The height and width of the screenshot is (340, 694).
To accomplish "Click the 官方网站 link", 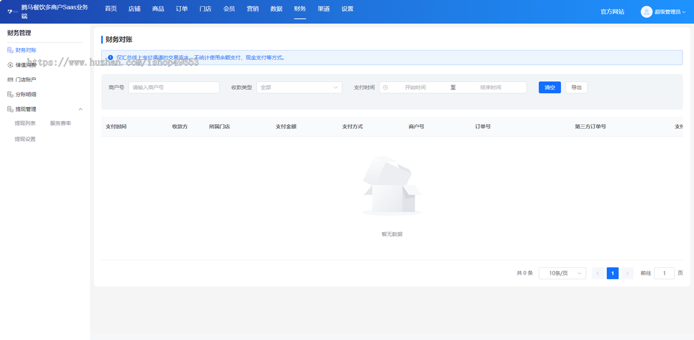I will click(x=612, y=12).
